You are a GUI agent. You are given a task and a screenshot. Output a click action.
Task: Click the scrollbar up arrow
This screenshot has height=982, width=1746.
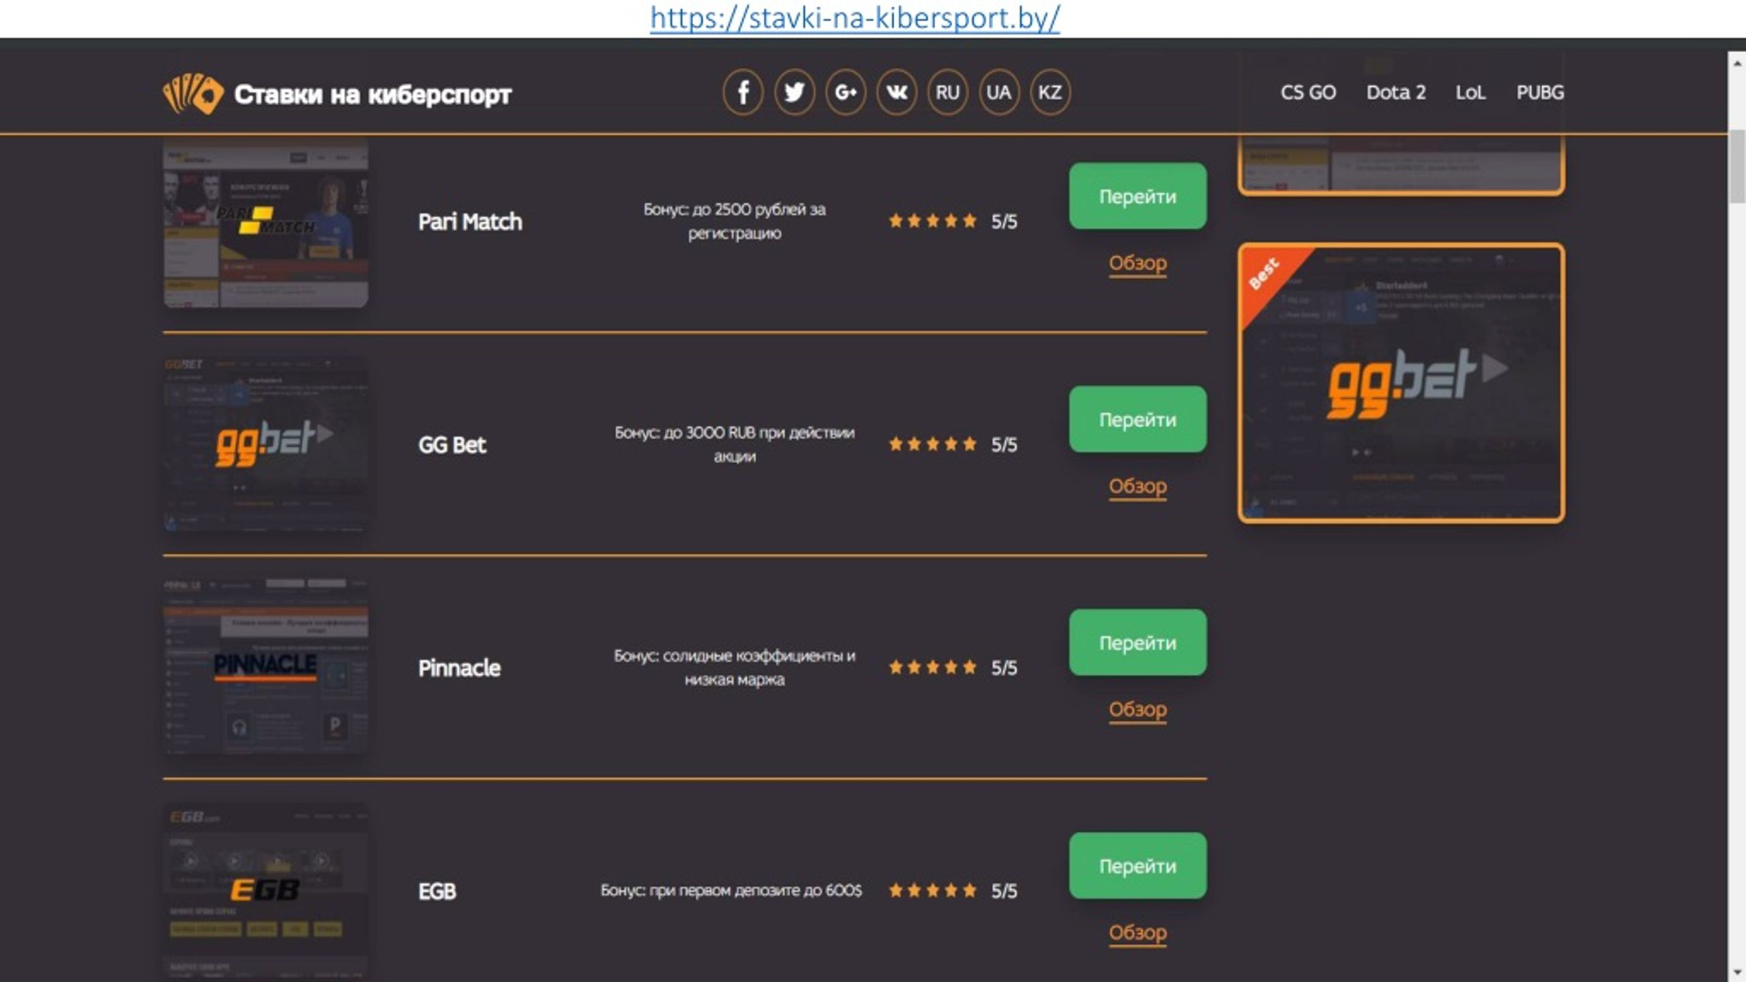(x=1737, y=62)
